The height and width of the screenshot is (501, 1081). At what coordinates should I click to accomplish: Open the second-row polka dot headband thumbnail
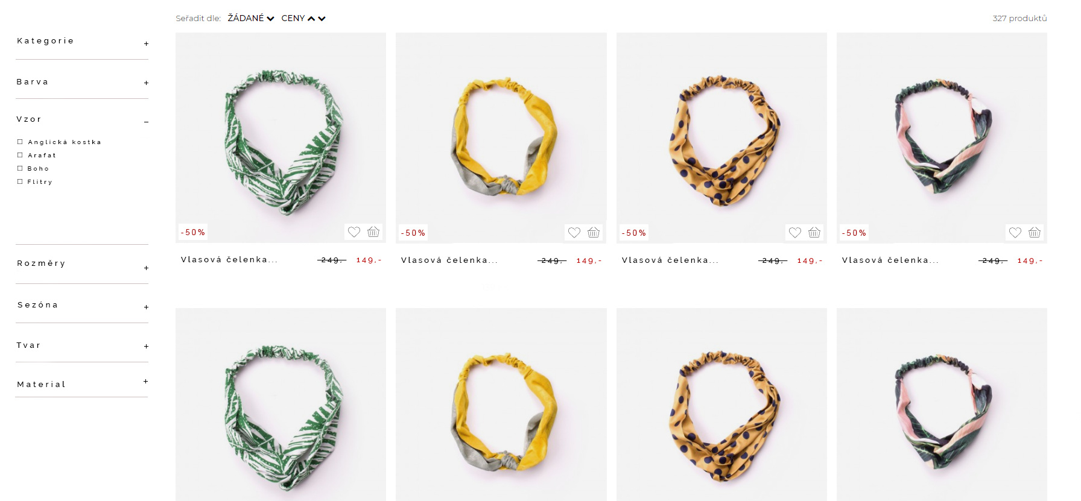coord(721,405)
